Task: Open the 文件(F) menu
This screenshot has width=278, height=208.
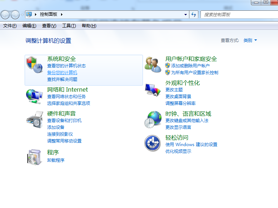Action: [10, 26]
